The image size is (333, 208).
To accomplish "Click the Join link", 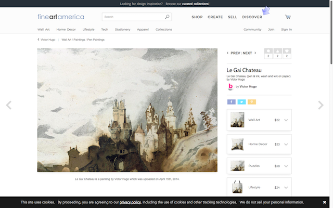I will (271, 30).
